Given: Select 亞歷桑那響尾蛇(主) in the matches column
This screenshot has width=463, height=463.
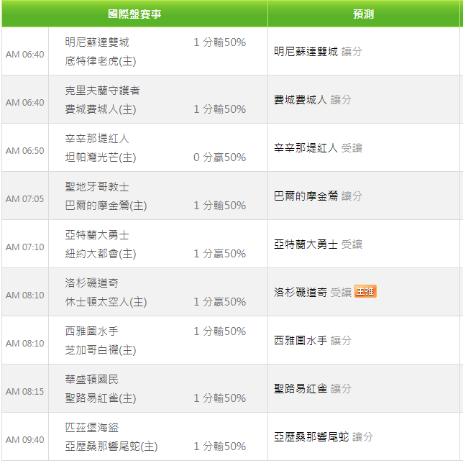Looking at the screenshot, I should click(x=111, y=446).
